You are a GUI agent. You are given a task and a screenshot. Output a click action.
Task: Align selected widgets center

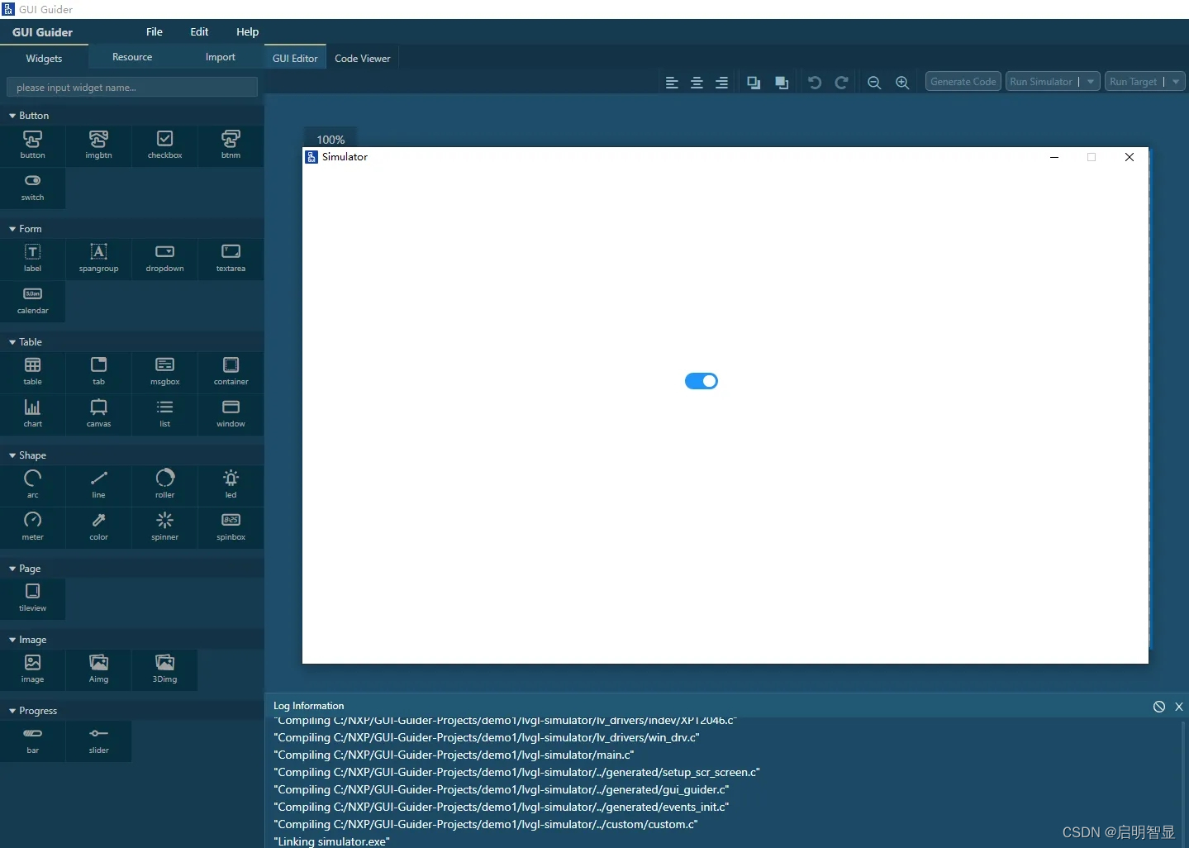[x=697, y=83]
